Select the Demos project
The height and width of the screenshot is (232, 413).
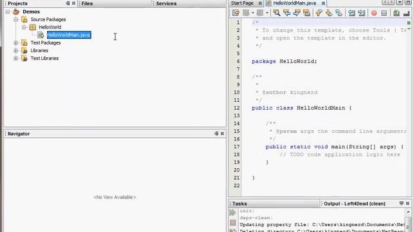click(x=31, y=12)
